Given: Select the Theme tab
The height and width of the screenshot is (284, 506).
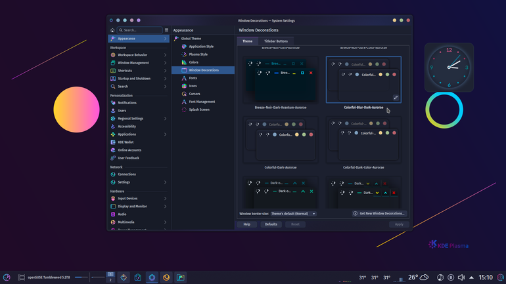Looking at the screenshot, I should point(248,41).
